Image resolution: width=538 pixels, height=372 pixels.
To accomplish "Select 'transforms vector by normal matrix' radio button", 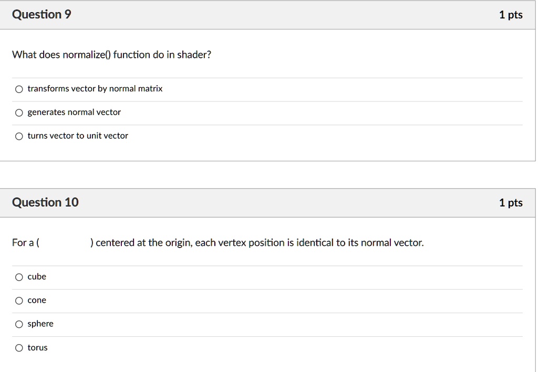I will pyautogui.click(x=19, y=89).
